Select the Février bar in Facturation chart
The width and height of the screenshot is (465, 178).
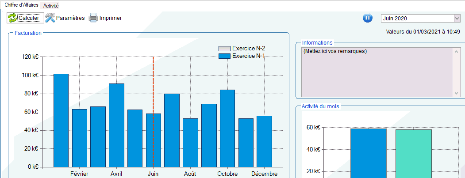tap(80, 138)
